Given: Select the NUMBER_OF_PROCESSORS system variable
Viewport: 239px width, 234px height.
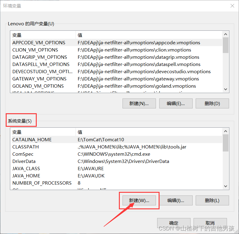Looking at the screenshot, I should click(117, 183).
